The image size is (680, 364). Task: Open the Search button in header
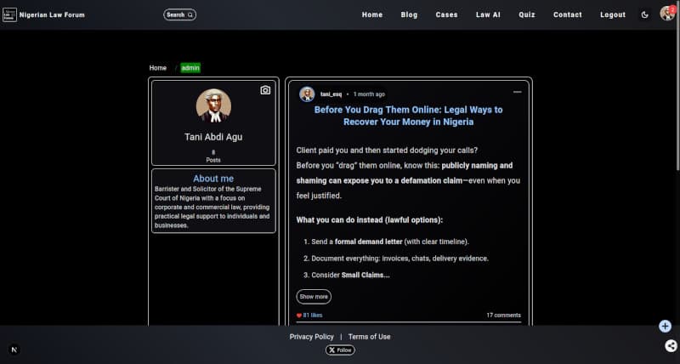179,14
